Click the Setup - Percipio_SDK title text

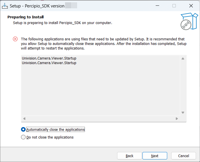37,6
